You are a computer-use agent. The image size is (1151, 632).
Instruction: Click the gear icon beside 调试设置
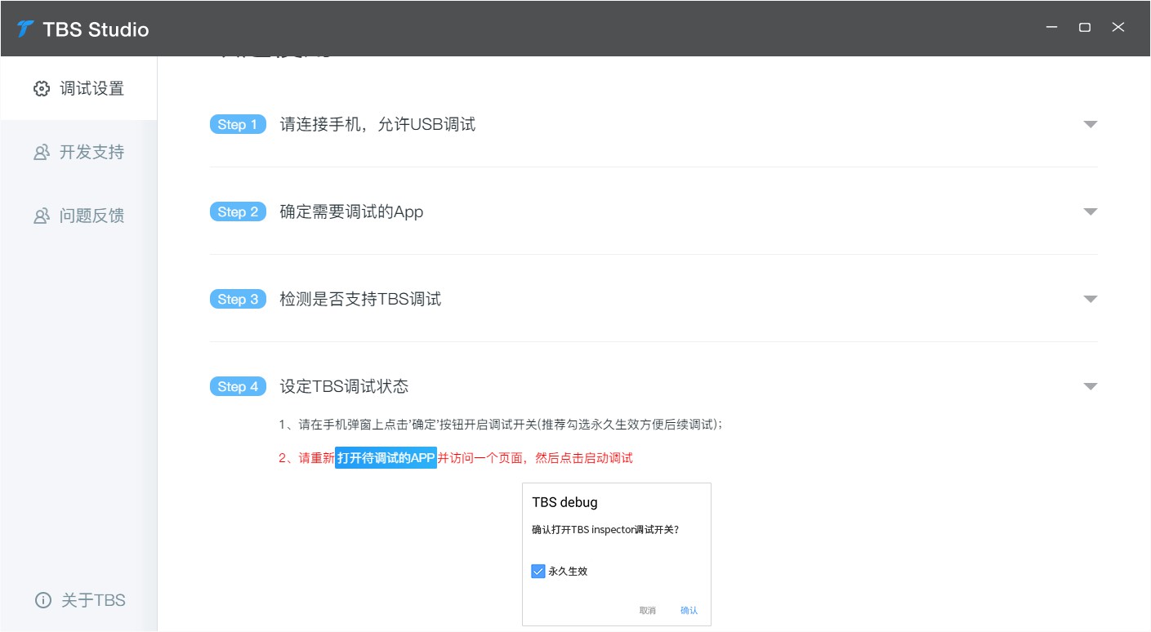coord(42,88)
